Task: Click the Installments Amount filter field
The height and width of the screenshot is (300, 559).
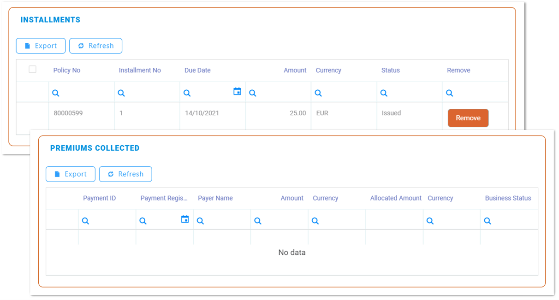Action: (281, 93)
